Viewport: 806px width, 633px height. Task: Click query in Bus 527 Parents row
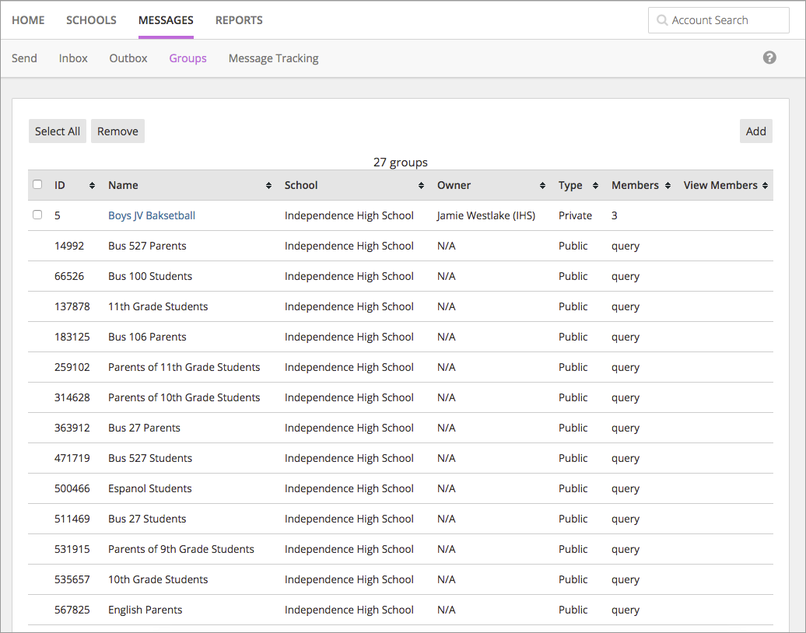[x=625, y=246]
